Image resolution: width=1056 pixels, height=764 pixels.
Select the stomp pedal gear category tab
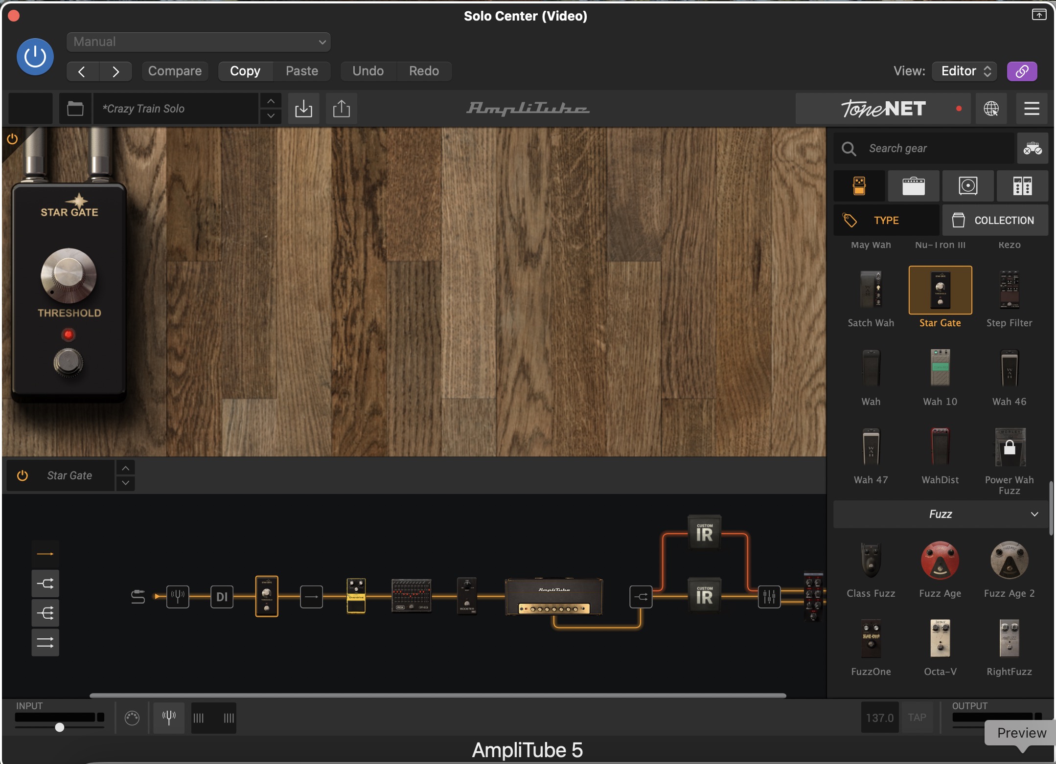click(859, 186)
